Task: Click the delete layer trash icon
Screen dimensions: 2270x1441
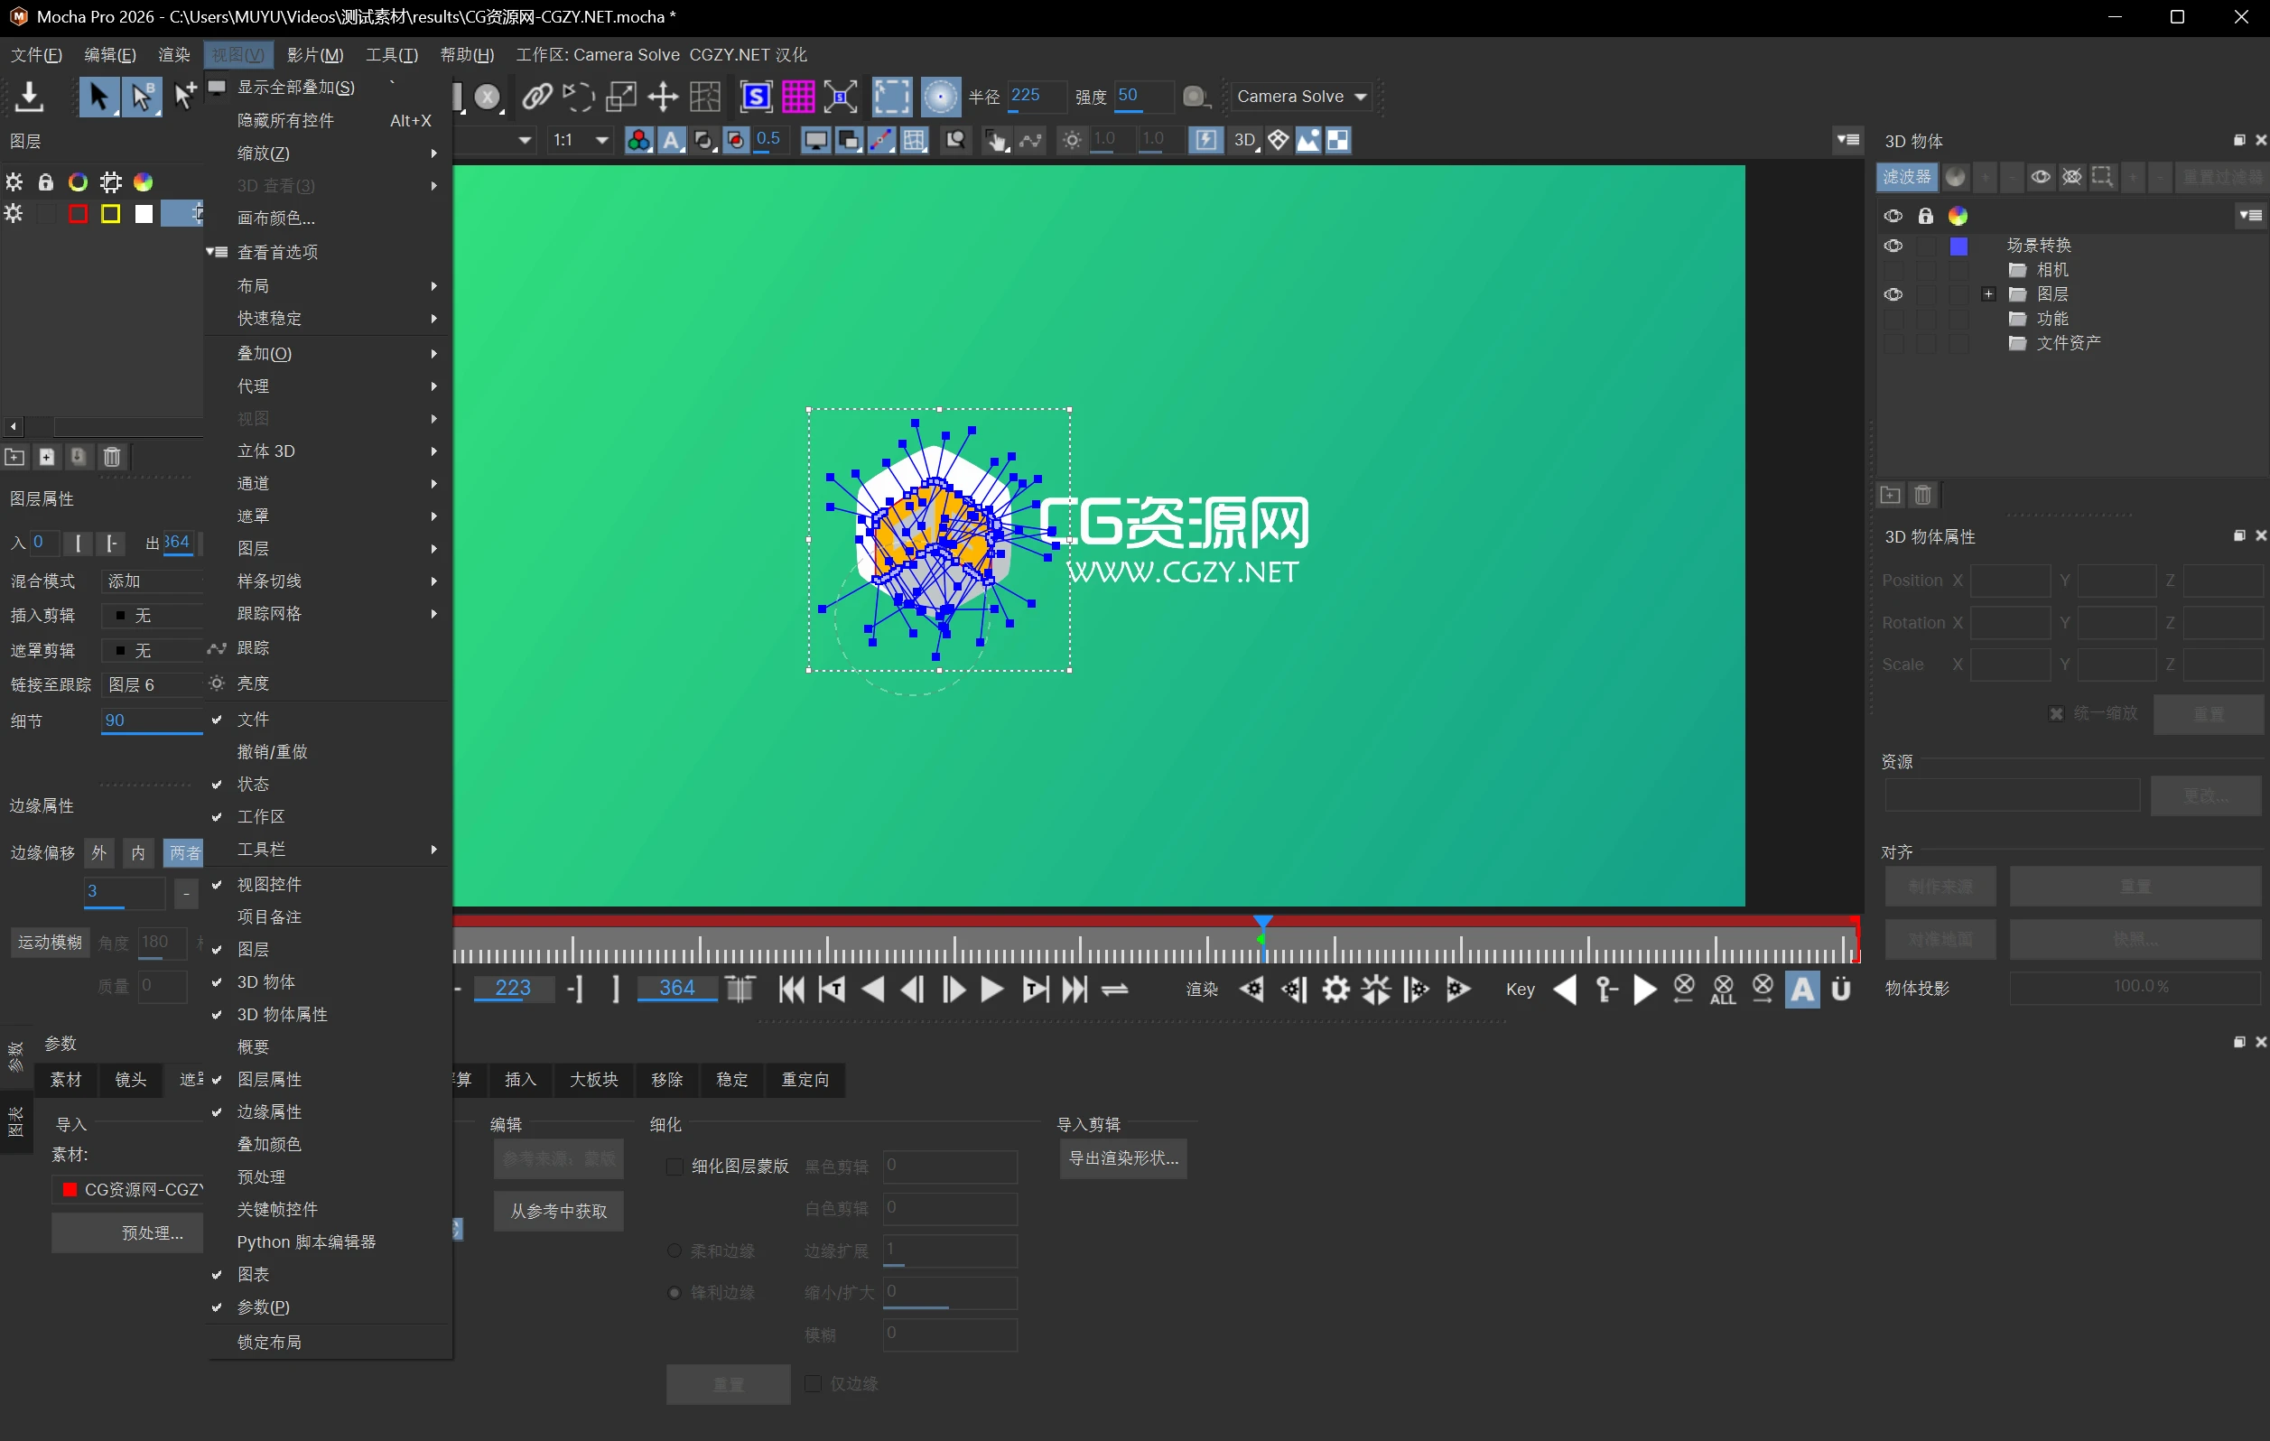Action: (x=112, y=457)
